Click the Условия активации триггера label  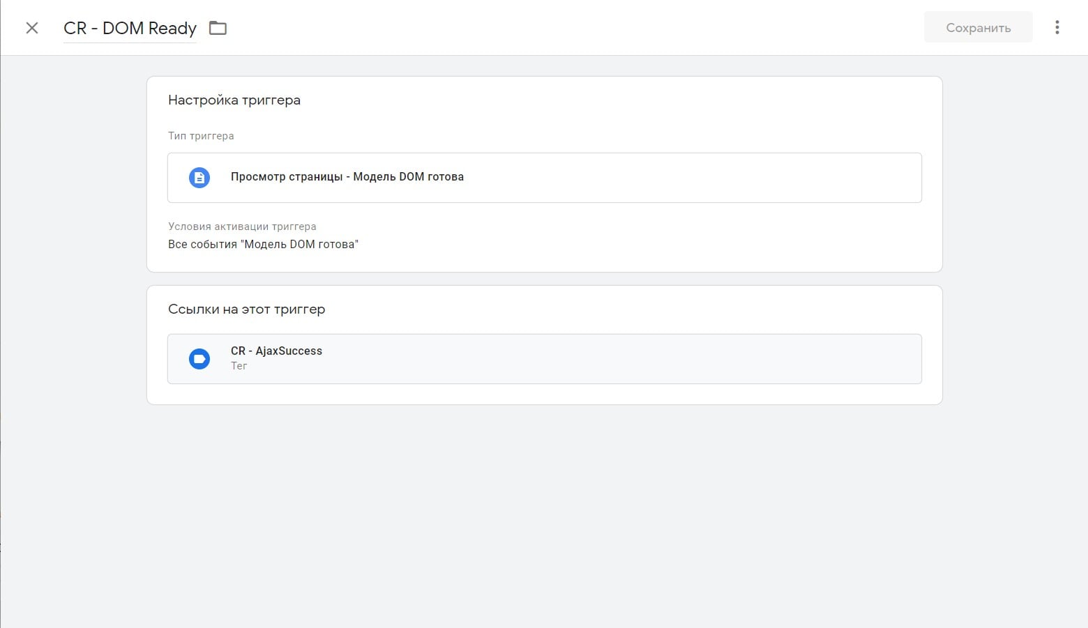pyautogui.click(x=242, y=227)
